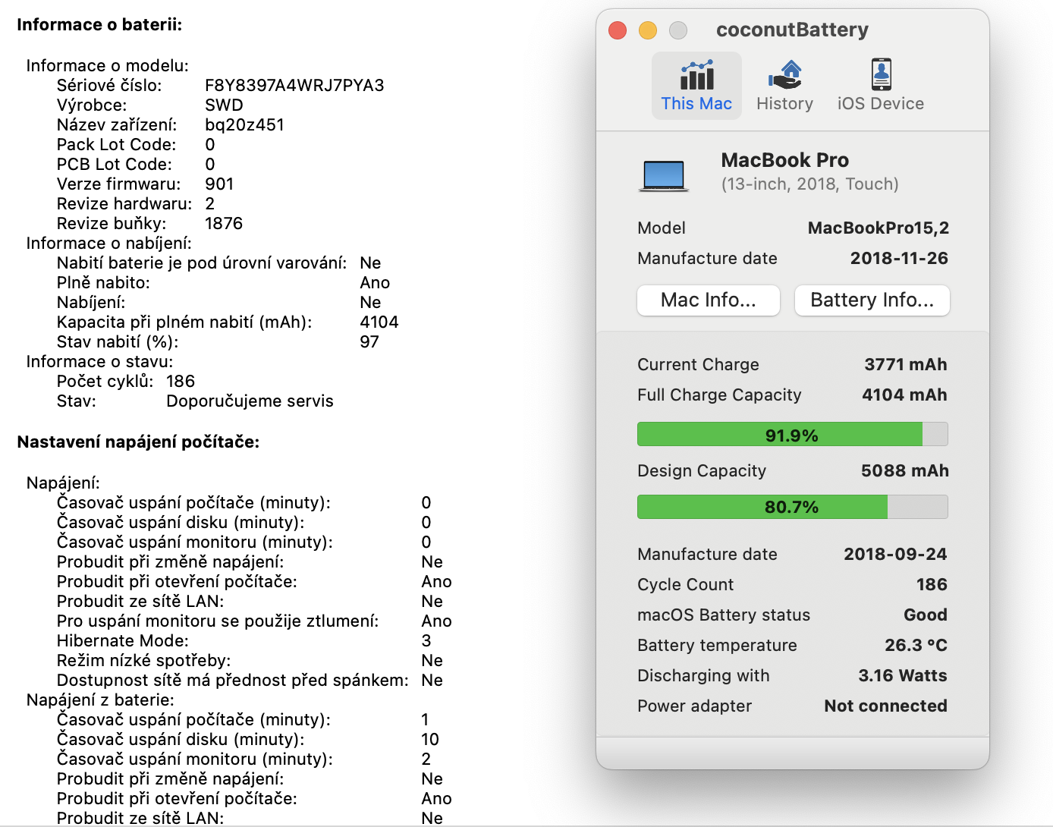Click the gray zoom window button
This screenshot has width=1053, height=827.
(678, 30)
